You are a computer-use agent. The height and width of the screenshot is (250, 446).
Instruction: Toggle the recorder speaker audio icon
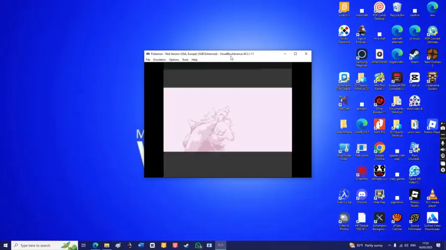point(443,149)
